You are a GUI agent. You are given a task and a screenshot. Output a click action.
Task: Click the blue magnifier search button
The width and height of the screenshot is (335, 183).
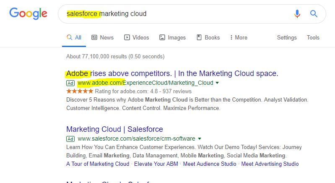[x=314, y=14]
